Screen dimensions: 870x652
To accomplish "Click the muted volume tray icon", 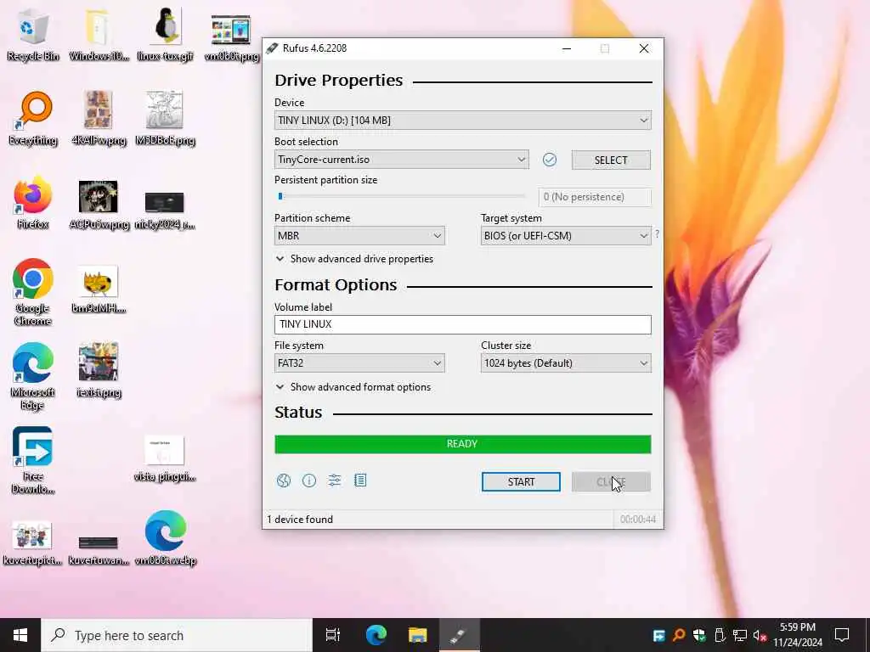I will 760,635.
